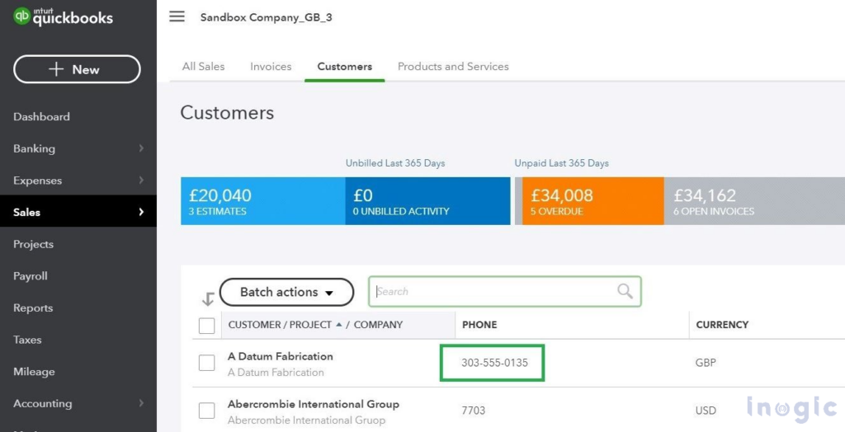This screenshot has width=845, height=432.
Task: Click the Unpaid Last 365 Days label
Action: pos(561,162)
